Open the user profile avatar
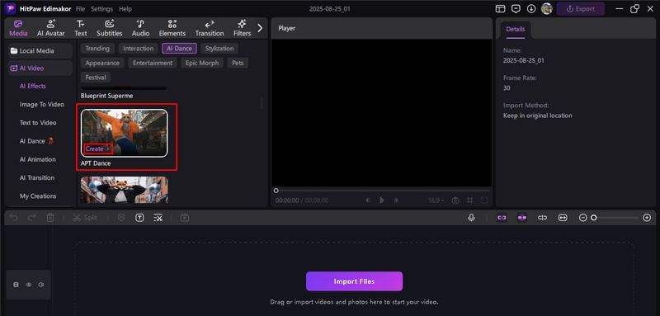Viewport: 660px width, 316px height. (547, 9)
